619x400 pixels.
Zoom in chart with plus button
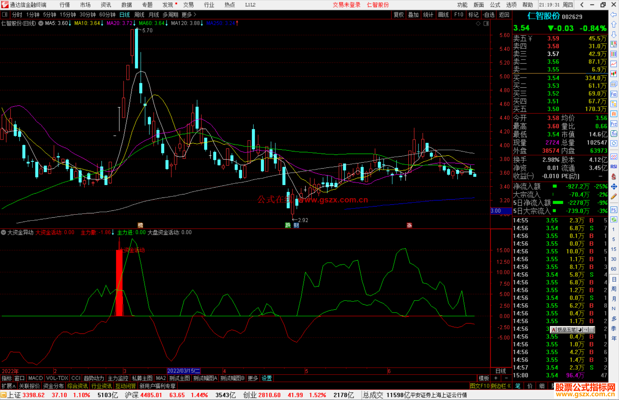coord(496,378)
